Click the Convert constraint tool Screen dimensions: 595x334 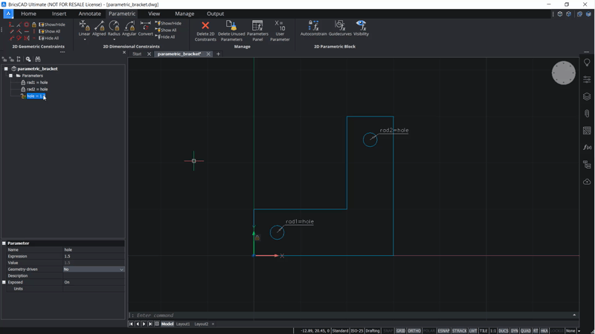pyautogui.click(x=145, y=28)
